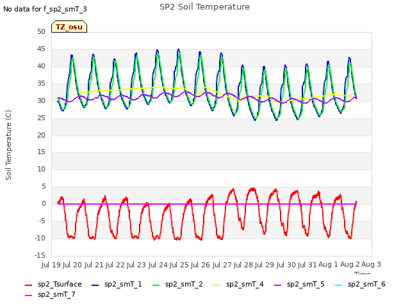Click the Jul 22 x-axis tick label

click(115, 265)
